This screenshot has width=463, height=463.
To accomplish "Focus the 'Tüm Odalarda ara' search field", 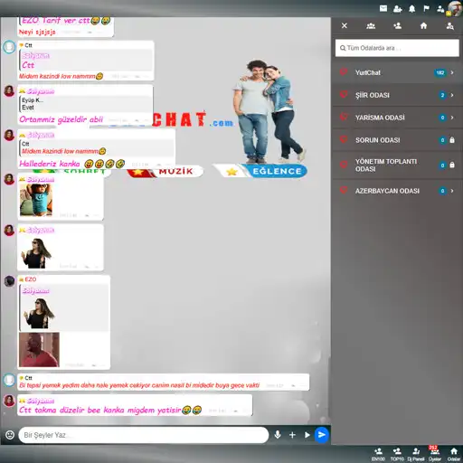I will point(397,48).
